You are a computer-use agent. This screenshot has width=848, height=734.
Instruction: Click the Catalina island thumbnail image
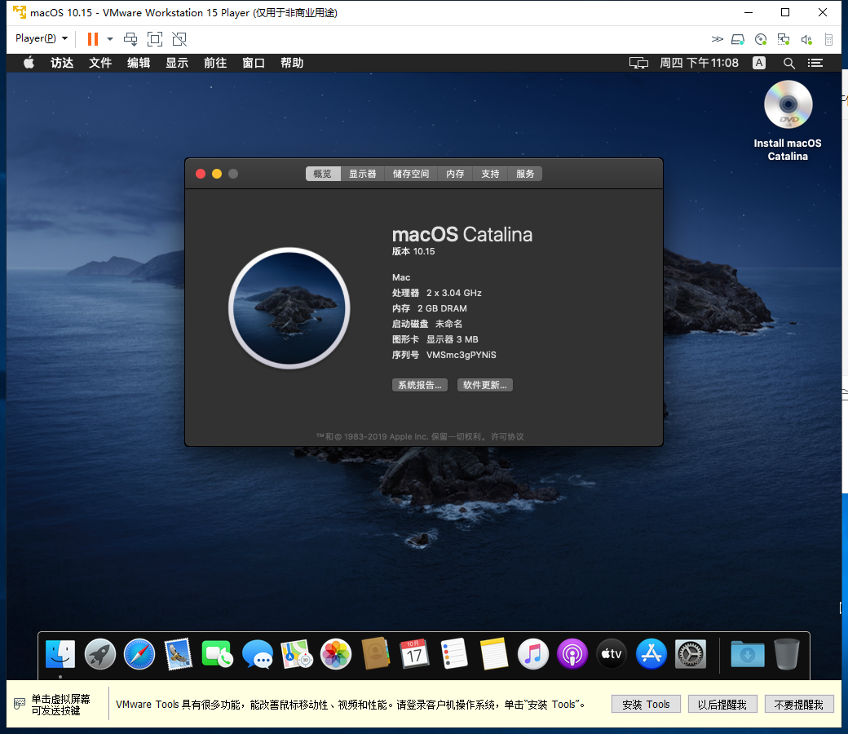289,308
